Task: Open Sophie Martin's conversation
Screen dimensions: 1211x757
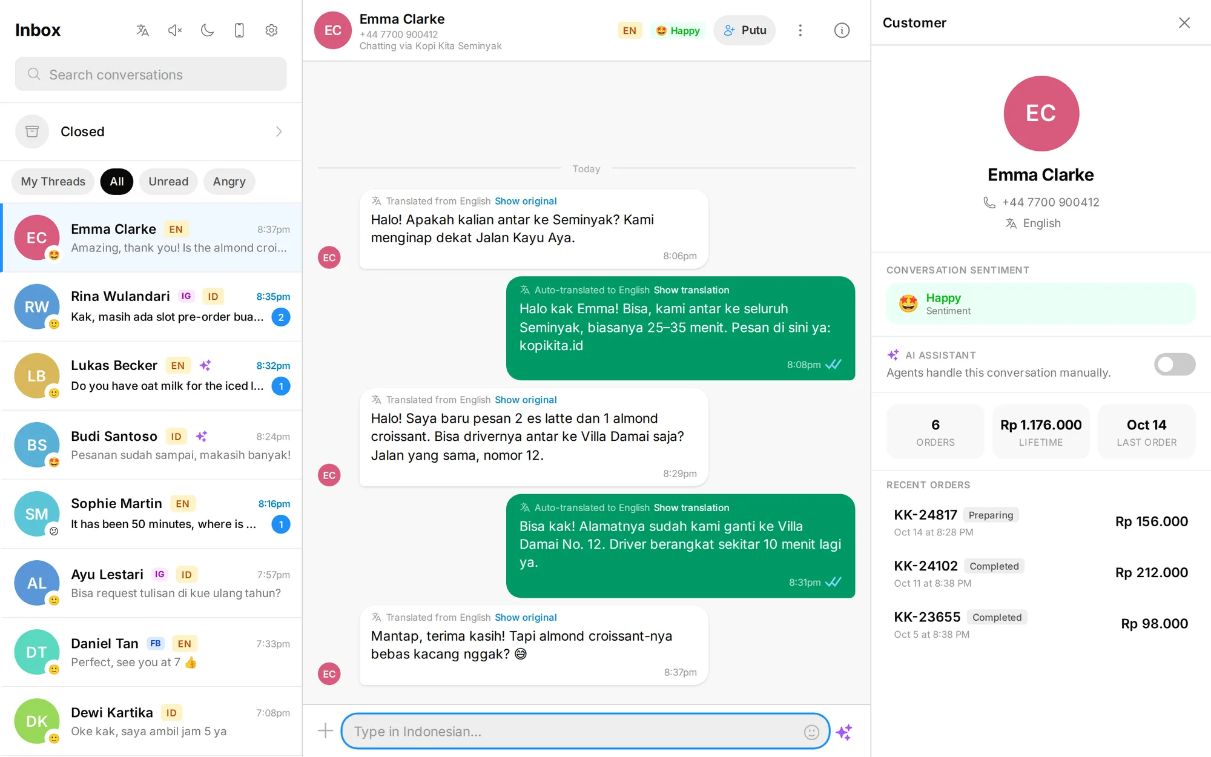Action: pos(151,514)
